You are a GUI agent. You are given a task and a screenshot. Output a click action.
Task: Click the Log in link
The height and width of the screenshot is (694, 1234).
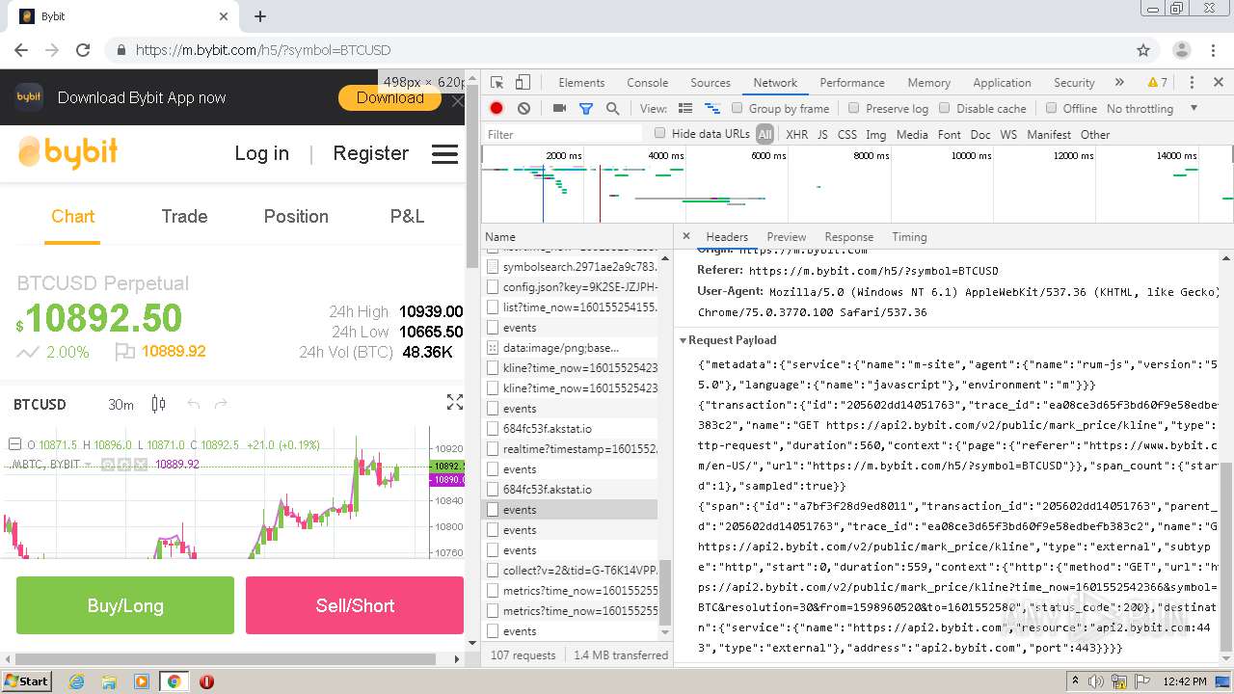point(261,153)
